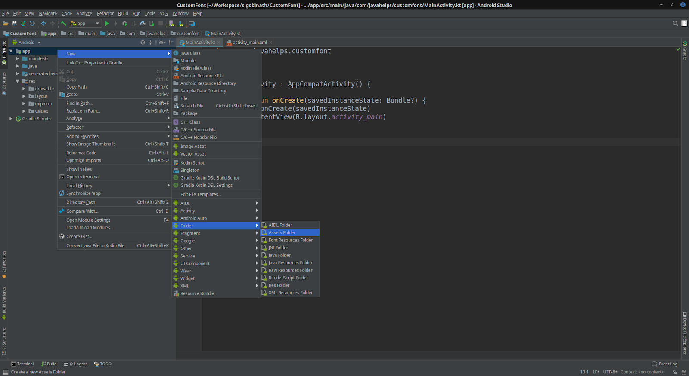Click the Refresh arrows toolbar icon
This screenshot has width=689, height=376.
pos(32,24)
